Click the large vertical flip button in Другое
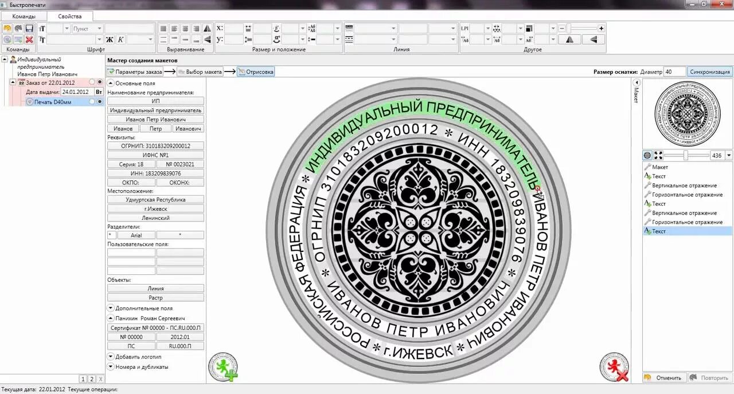734x394 pixels. 594,40
